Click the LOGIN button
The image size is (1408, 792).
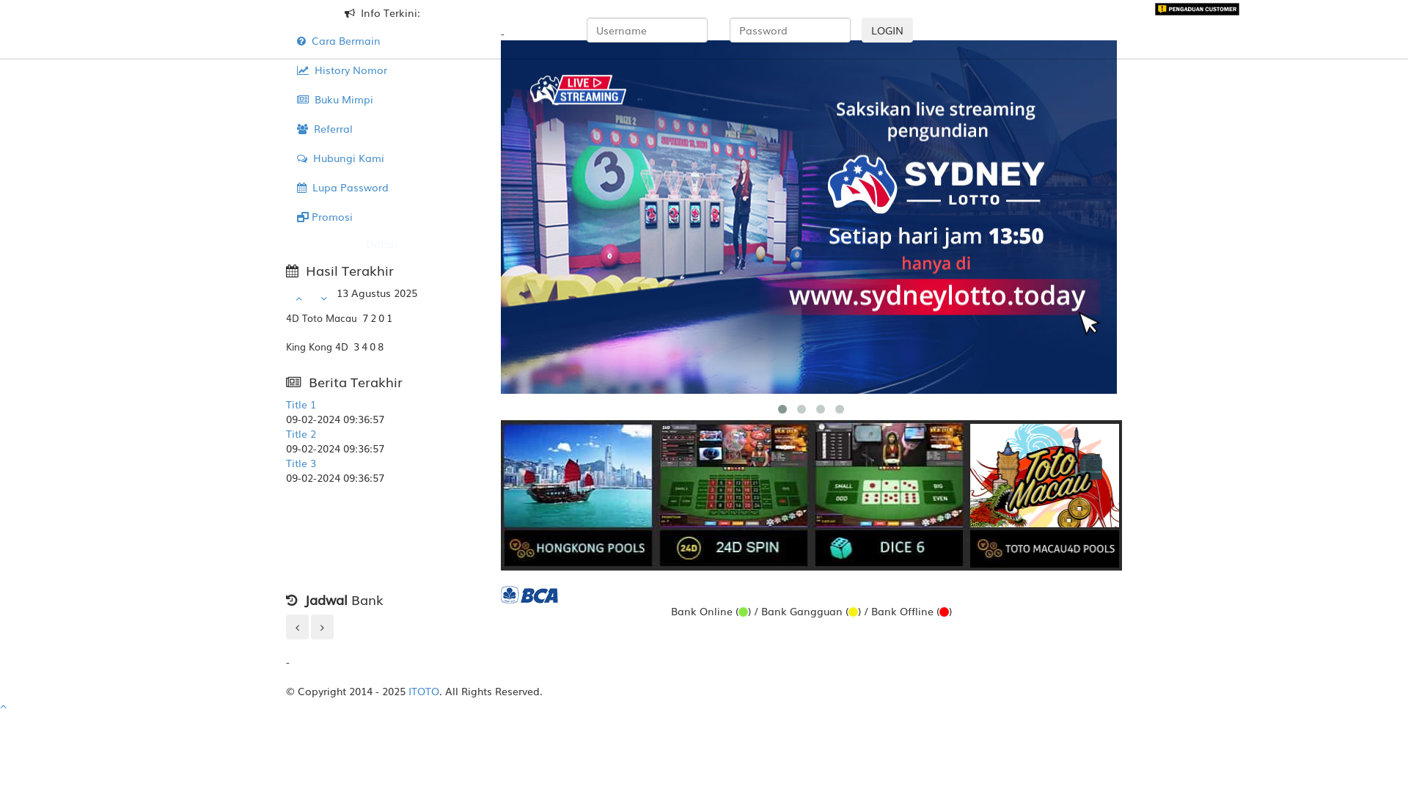(887, 30)
